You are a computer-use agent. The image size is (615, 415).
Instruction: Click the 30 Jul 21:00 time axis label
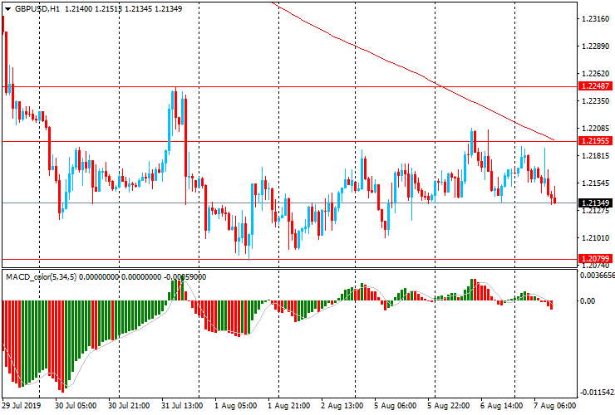(x=129, y=406)
